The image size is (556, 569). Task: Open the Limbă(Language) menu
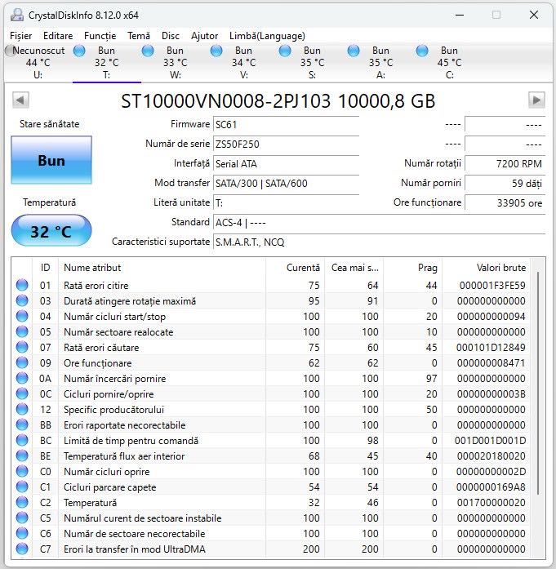pyautogui.click(x=267, y=36)
